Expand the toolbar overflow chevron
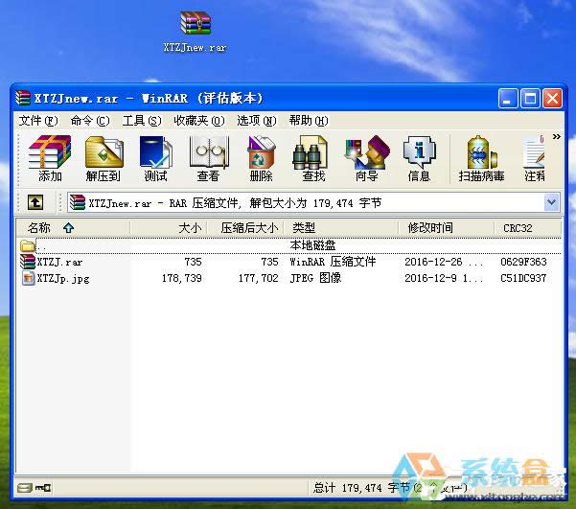Screen dimensions: 576x509 (x=556, y=138)
